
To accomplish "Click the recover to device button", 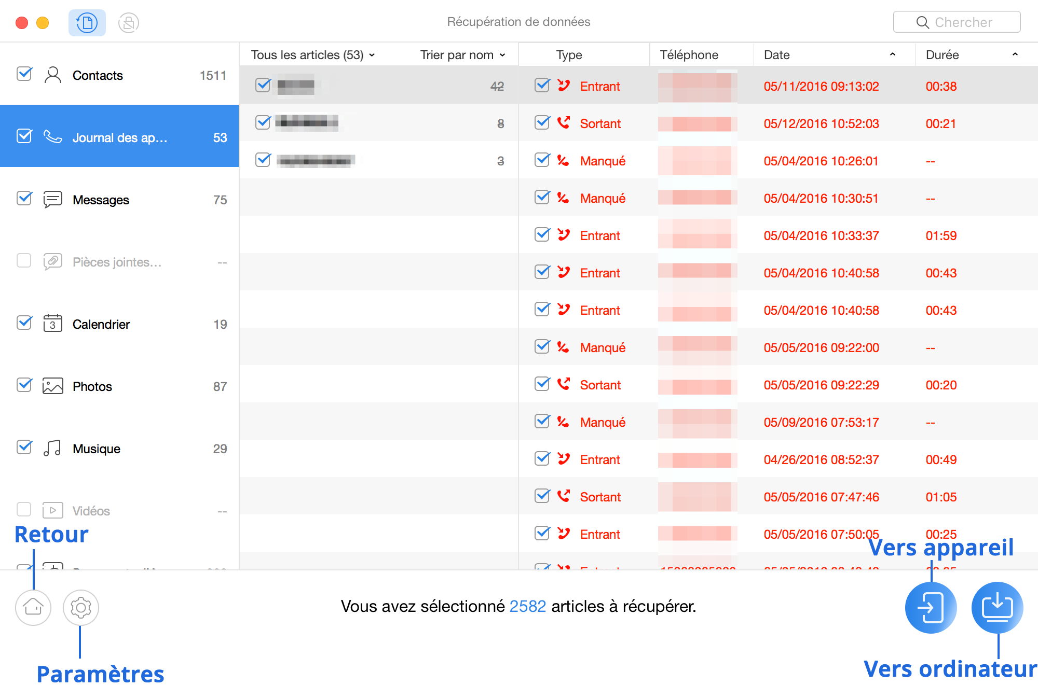I will (931, 607).
